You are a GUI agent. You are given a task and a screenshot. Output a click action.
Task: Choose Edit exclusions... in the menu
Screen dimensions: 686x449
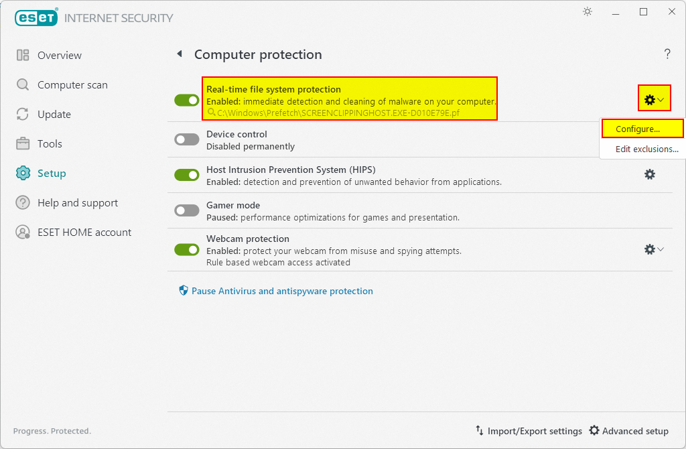646,149
